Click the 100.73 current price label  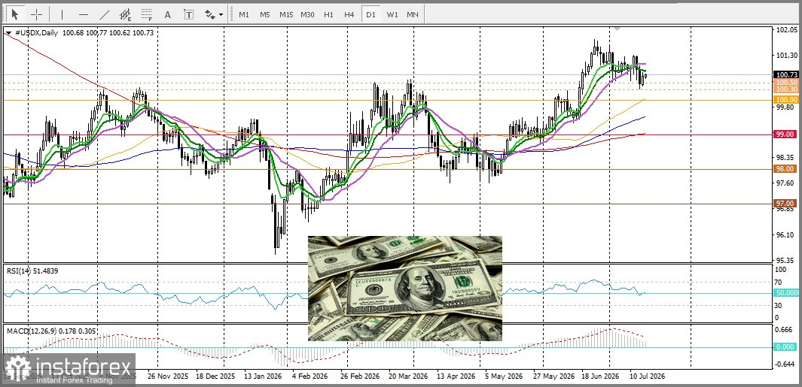tap(785, 74)
